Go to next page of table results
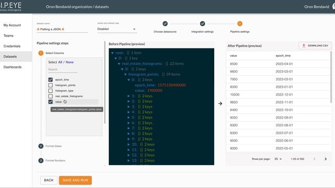 point(326,159)
